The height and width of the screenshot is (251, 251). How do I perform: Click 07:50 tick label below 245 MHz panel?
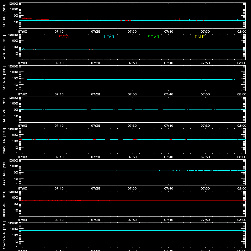(205, 32)
